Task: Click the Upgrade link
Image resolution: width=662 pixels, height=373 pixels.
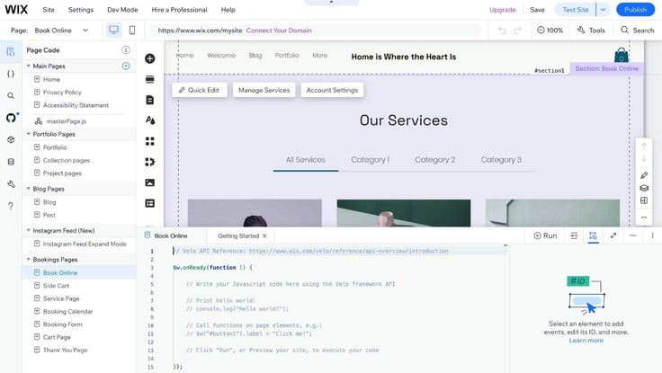Action: [503, 10]
